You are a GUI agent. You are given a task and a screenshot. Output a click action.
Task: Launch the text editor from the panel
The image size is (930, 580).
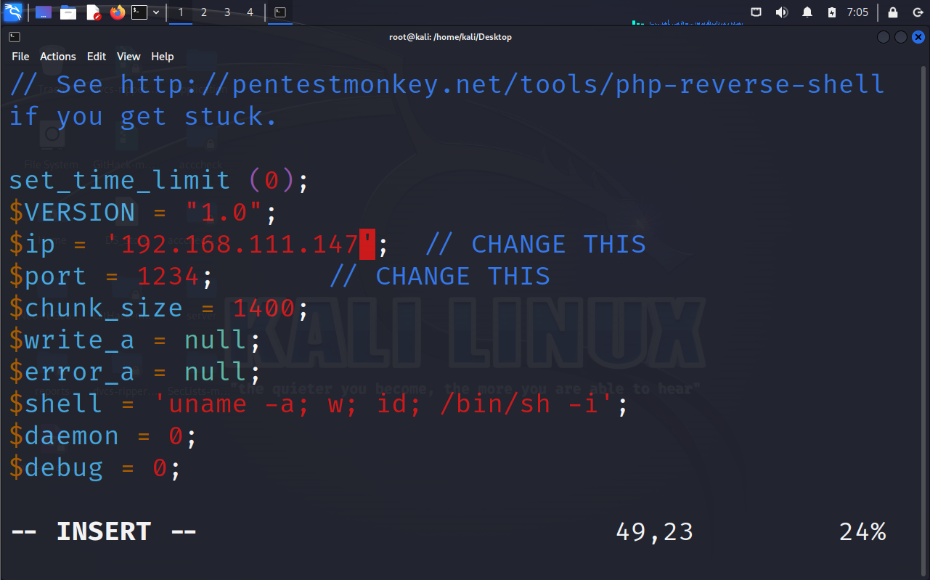pyautogui.click(x=93, y=12)
